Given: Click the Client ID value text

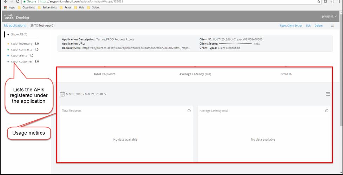Looking at the screenshot, I should pyautogui.click(x=238, y=39).
